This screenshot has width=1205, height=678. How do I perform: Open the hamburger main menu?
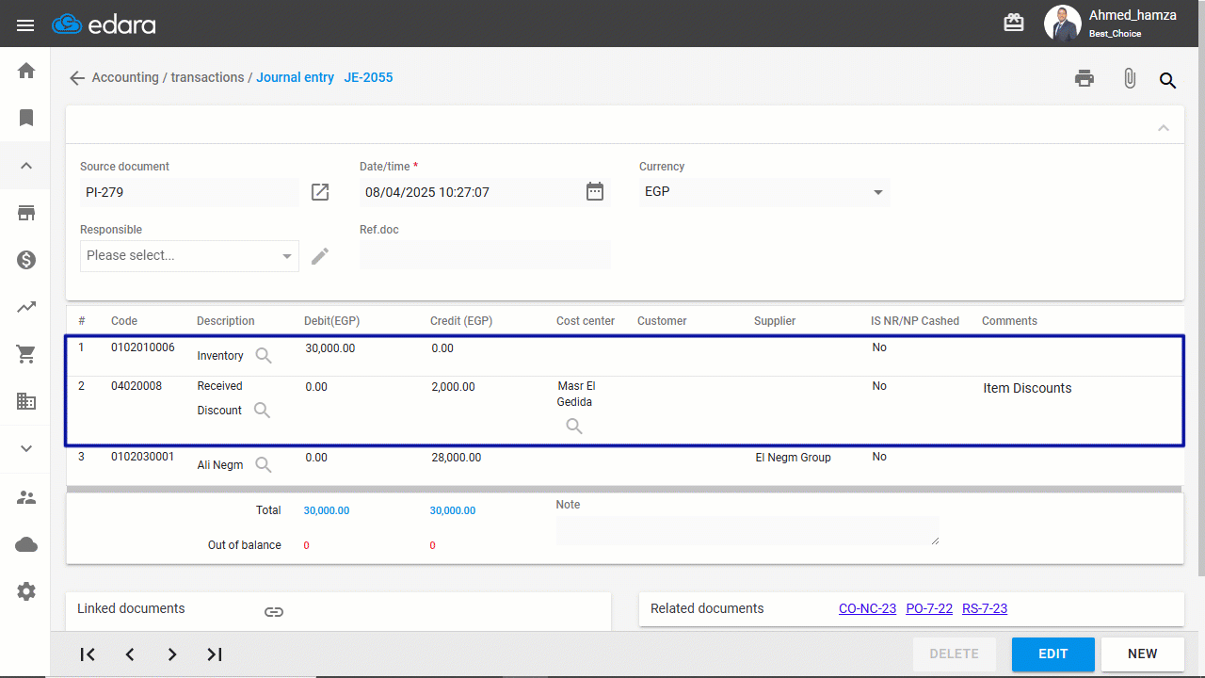(25, 25)
